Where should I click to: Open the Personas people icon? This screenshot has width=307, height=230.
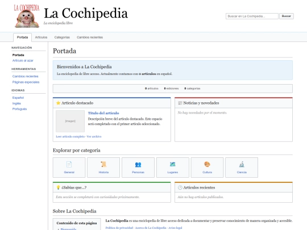click(138, 165)
